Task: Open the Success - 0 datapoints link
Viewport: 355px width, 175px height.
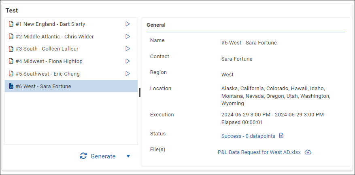Action: 248,136
